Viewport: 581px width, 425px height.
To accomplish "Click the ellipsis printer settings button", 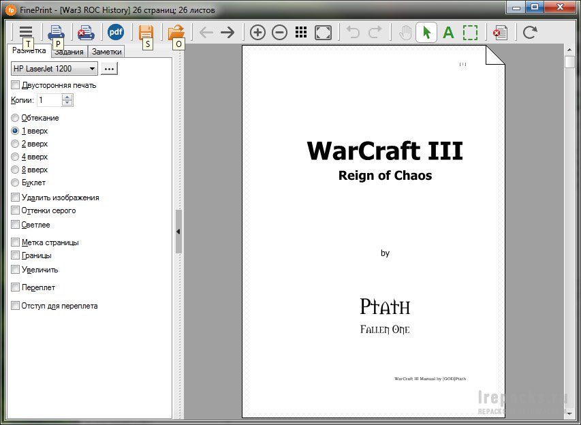I will 109,68.
